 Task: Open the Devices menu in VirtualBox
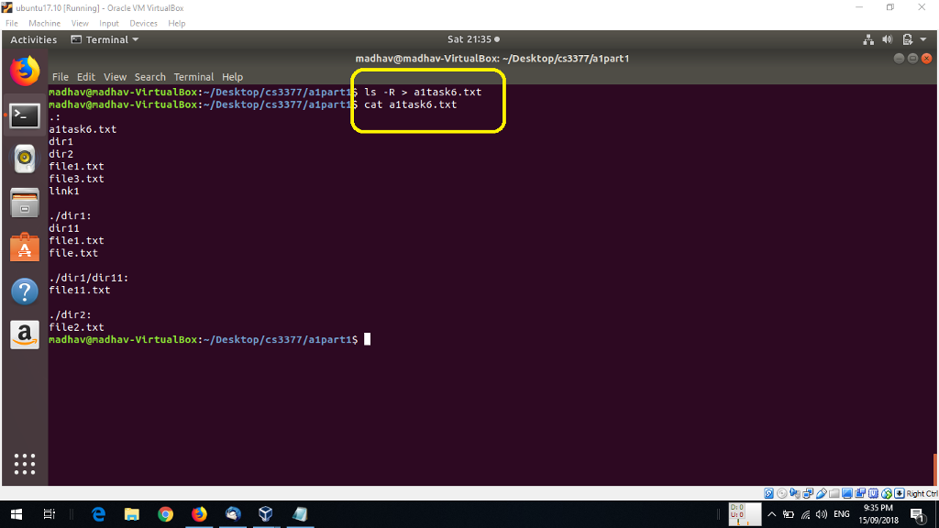pos(146,23)
